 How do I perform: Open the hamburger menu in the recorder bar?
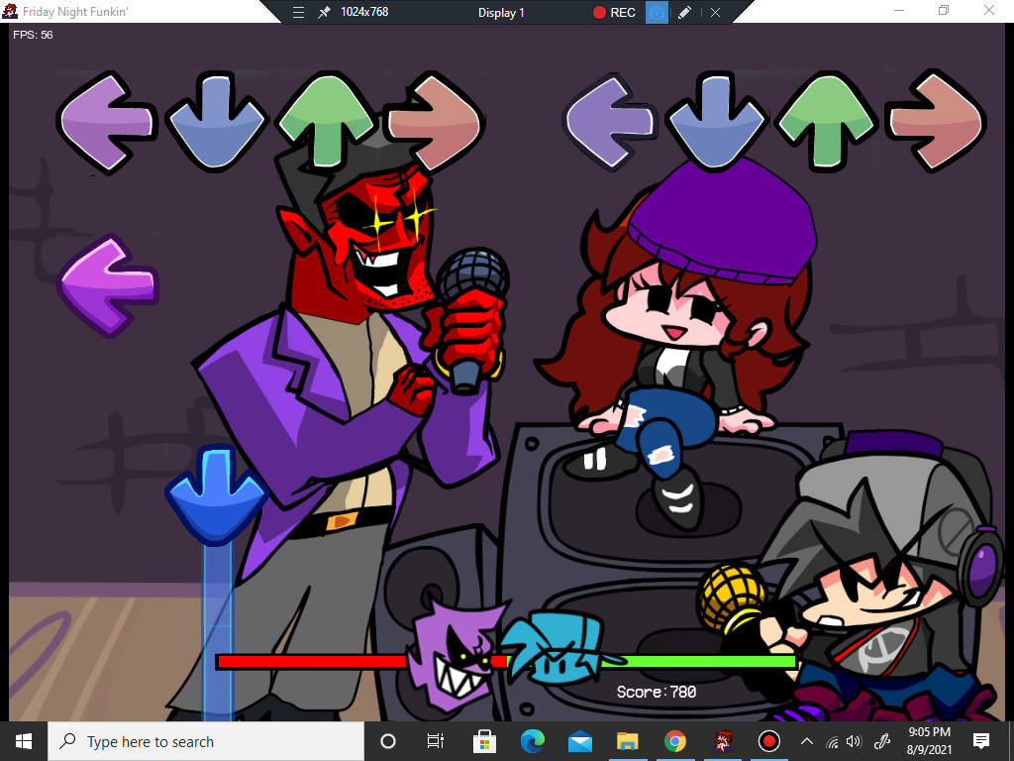tap(297, 13)
